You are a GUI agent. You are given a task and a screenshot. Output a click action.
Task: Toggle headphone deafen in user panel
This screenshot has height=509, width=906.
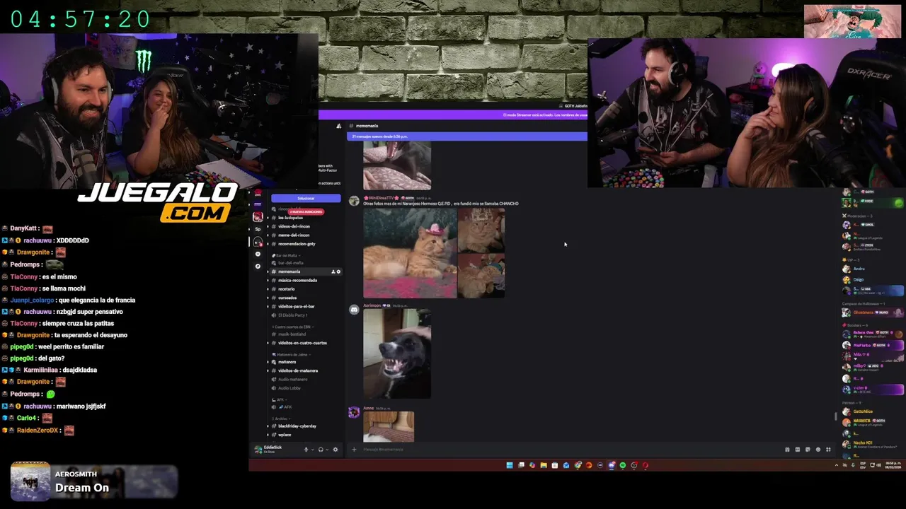coord(321,450)
